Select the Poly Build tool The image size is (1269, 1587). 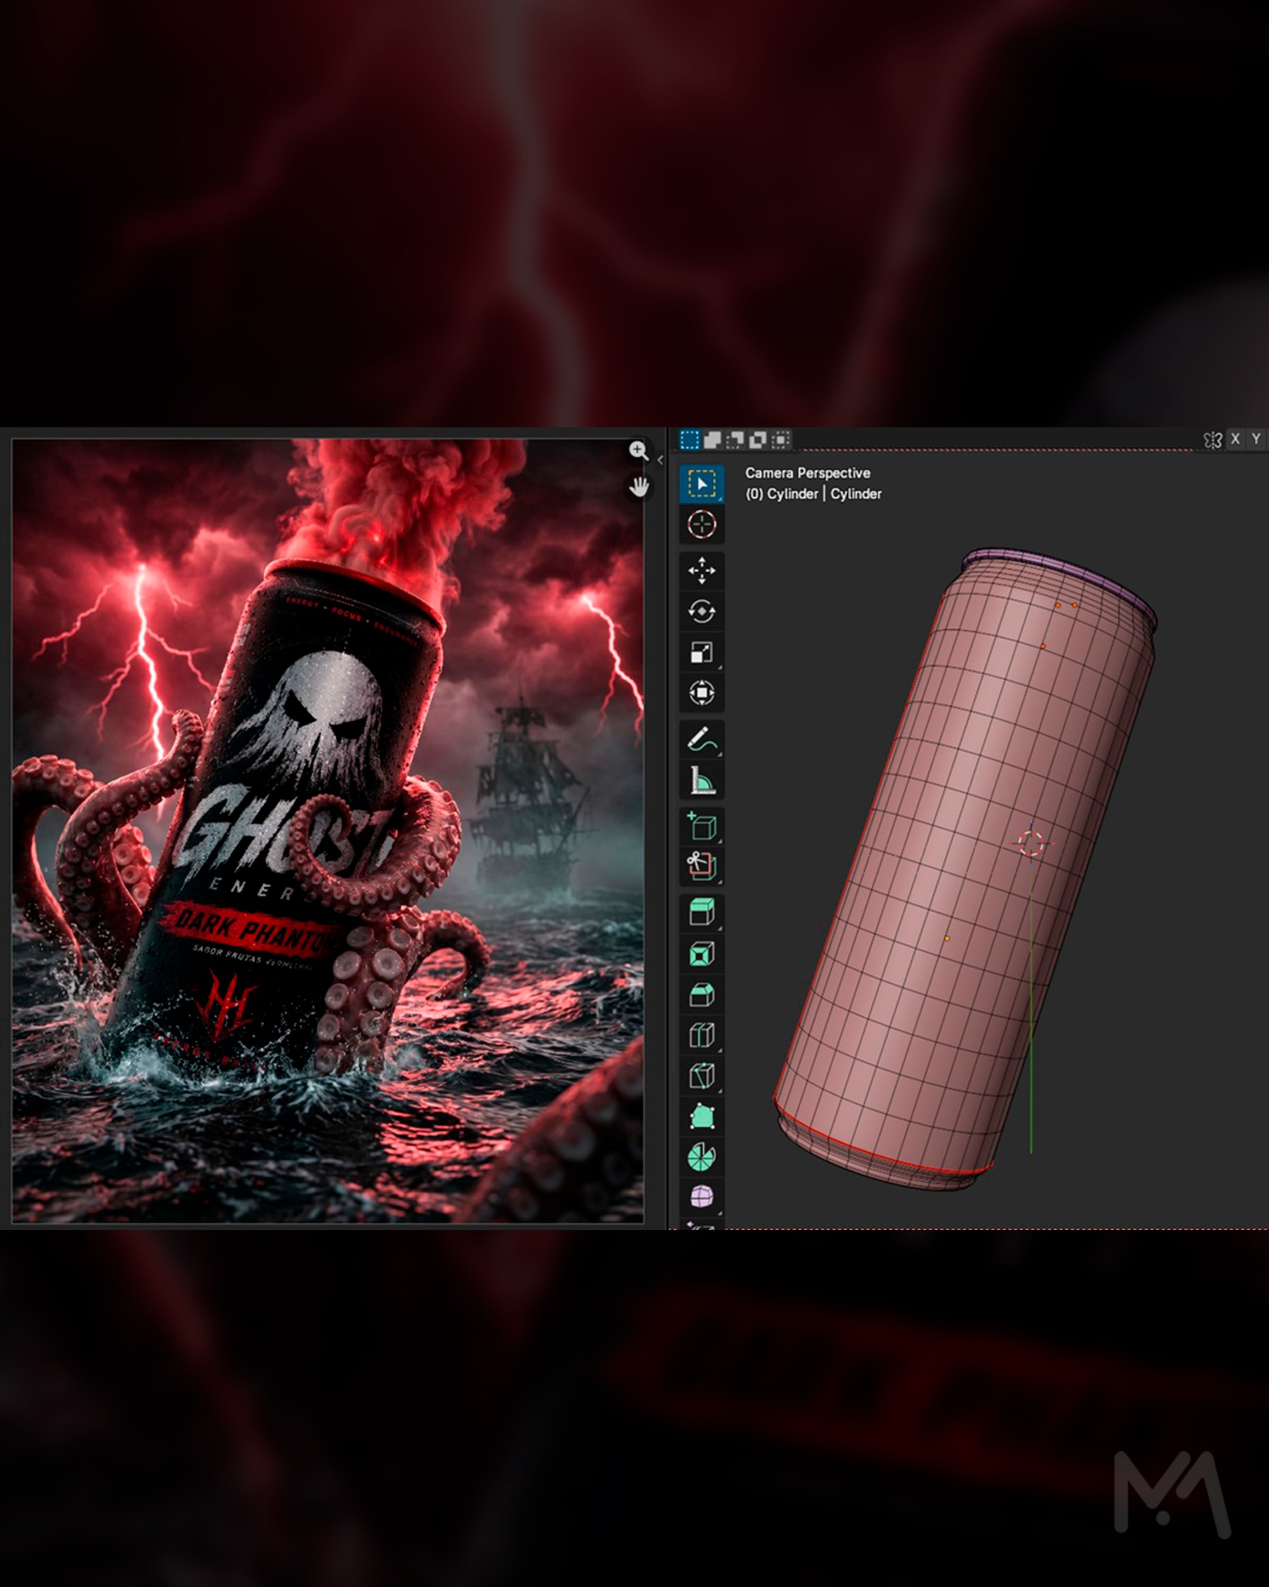(x=701, y=1117)
